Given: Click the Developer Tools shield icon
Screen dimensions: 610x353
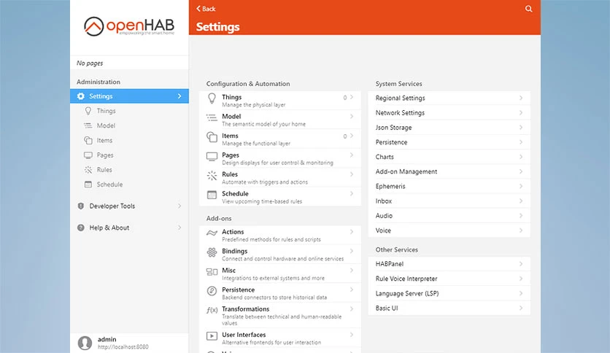Looking at the screenshot, I should click(x=80, y=206).
